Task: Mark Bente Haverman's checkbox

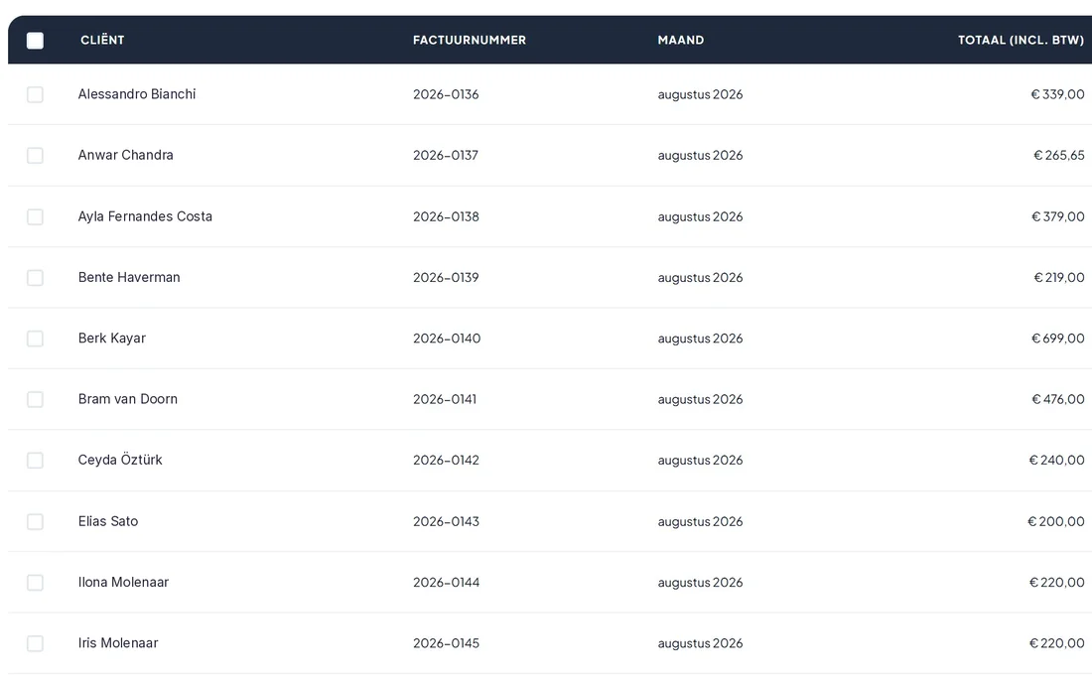Action: point(35,278)
